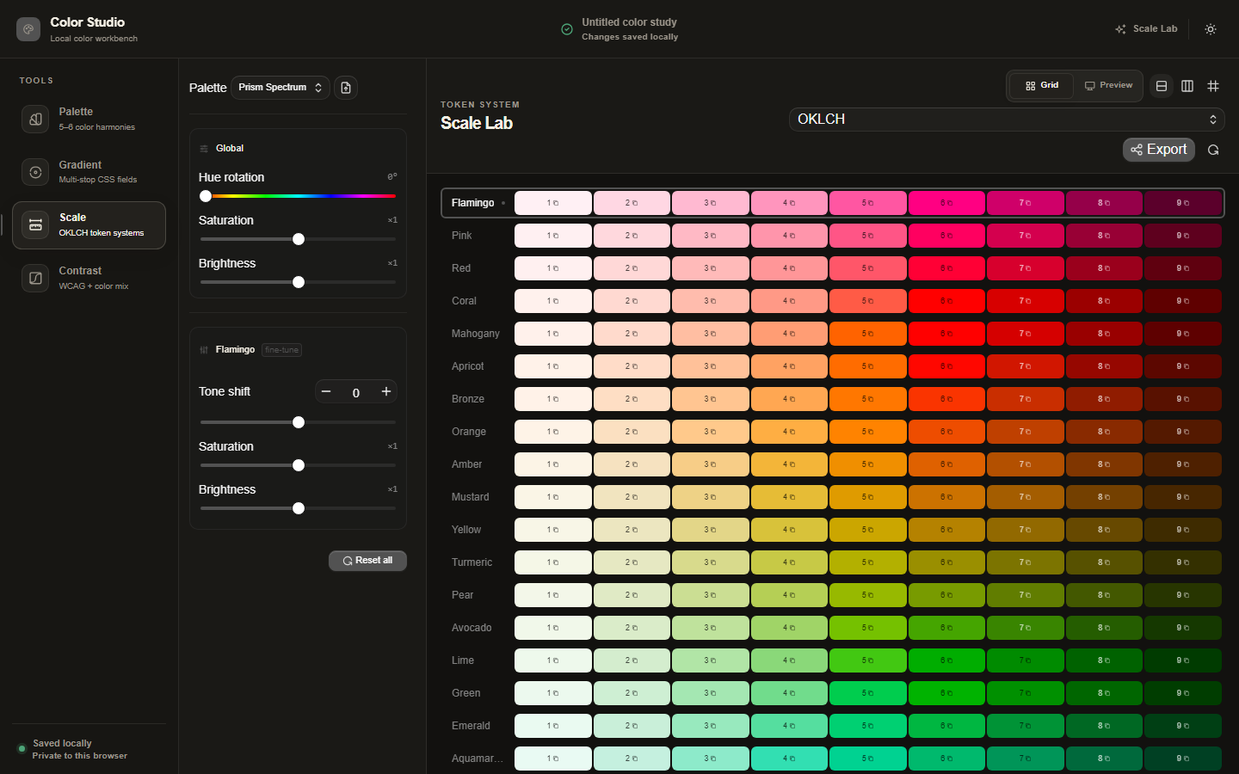The image size is (1239, 774).
Task: Click the Flamingo Saturation slider handle
Action: tap(299, 465)
